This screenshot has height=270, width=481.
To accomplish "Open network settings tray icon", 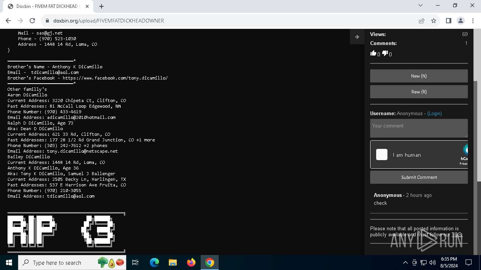I will 424,262.
